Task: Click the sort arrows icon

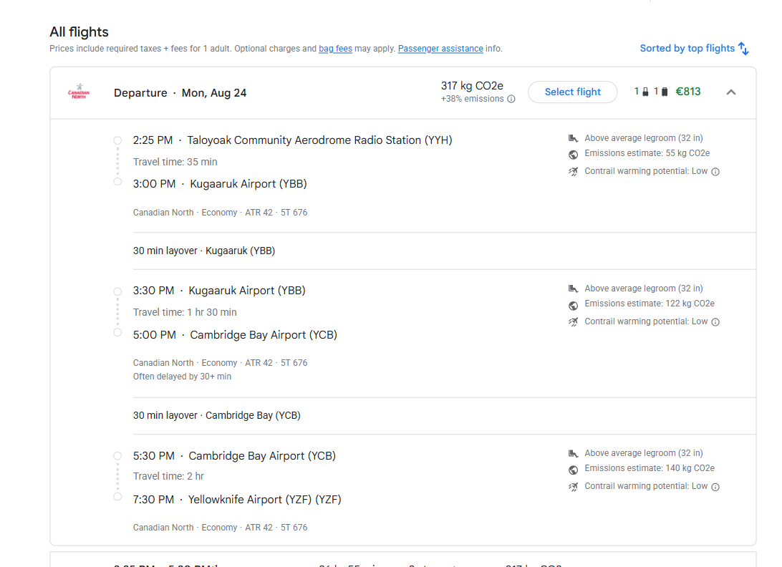Action: [743, 49]
